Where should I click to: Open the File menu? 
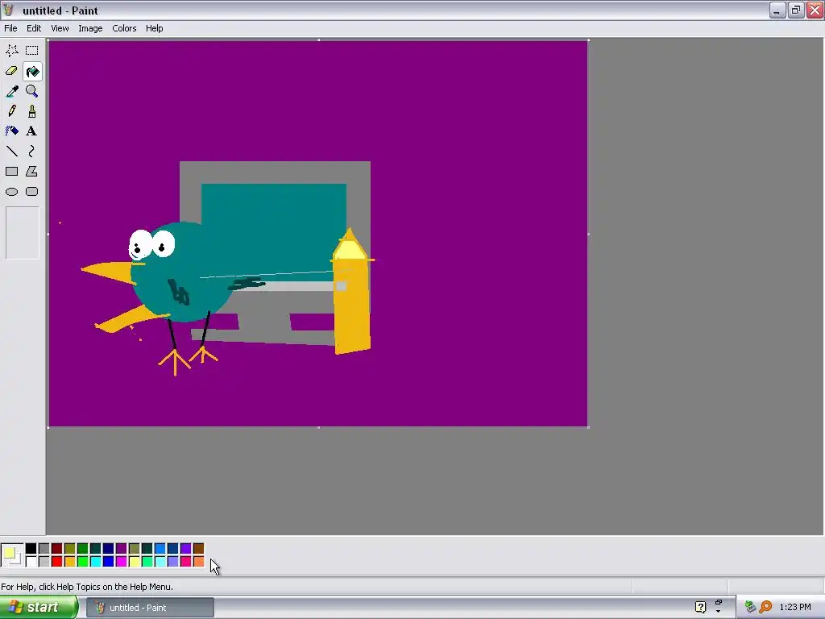click(10, 28)
